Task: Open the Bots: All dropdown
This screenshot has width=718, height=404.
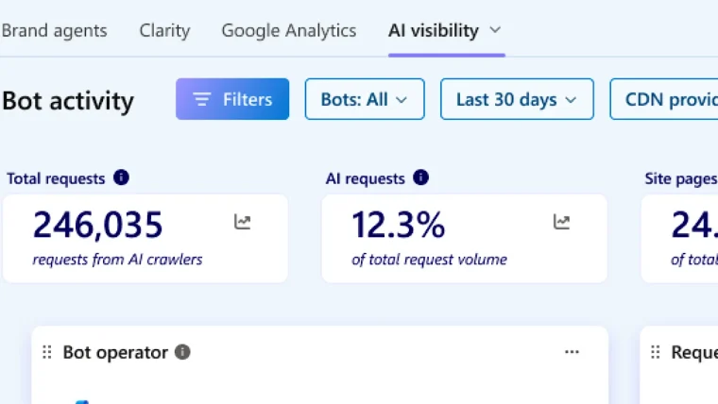Action: [x=365, y=99]
